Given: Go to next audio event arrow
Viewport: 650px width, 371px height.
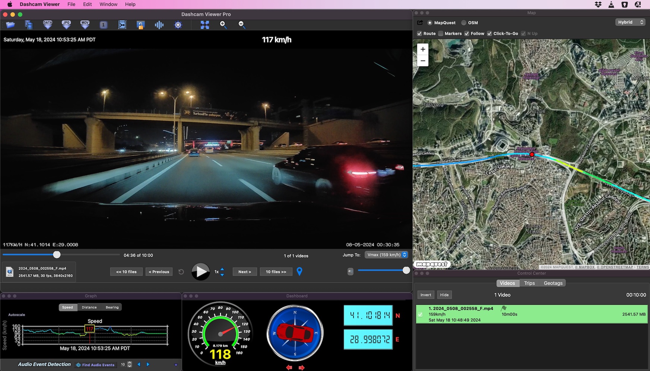Looking at the screenshot, I should click(148, 365).
